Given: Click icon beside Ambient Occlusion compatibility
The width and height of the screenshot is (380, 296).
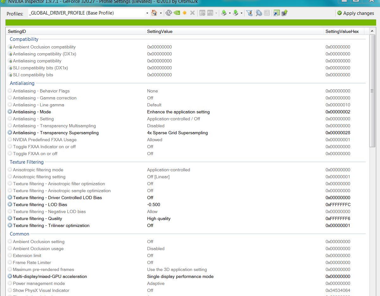Looking at the screenshot, I should pyautogui.click(x=10, y=47).
